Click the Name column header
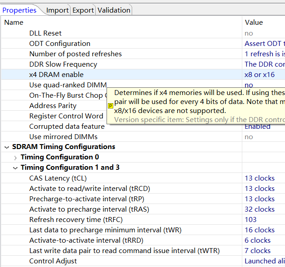The height and width of the screenshot is (267, 285). (13, 23)
